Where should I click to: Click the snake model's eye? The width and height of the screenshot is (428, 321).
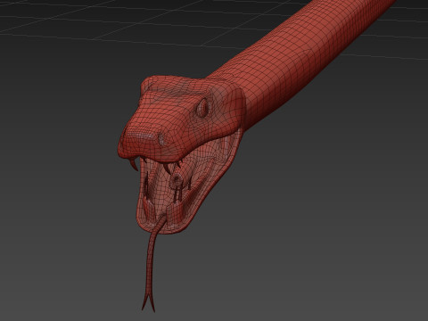[x=203, y=108]
